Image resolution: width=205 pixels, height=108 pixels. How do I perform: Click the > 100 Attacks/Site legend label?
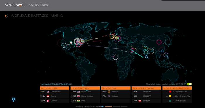[x=180, y=92]
